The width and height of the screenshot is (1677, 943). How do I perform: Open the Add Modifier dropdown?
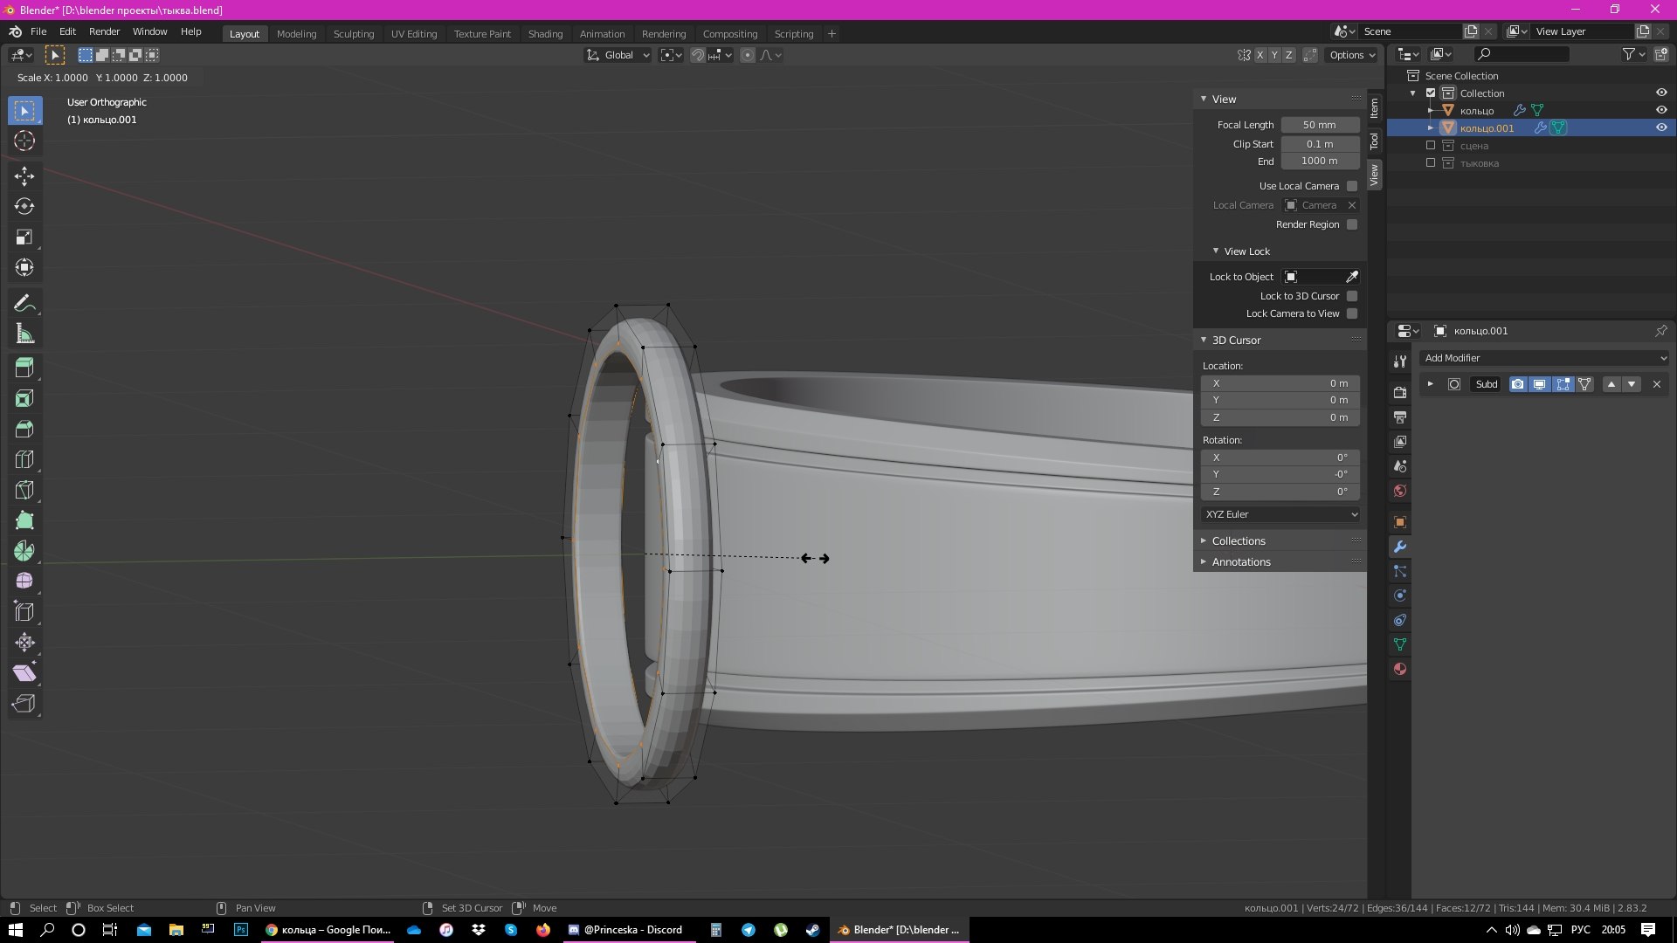(1544, 358)
